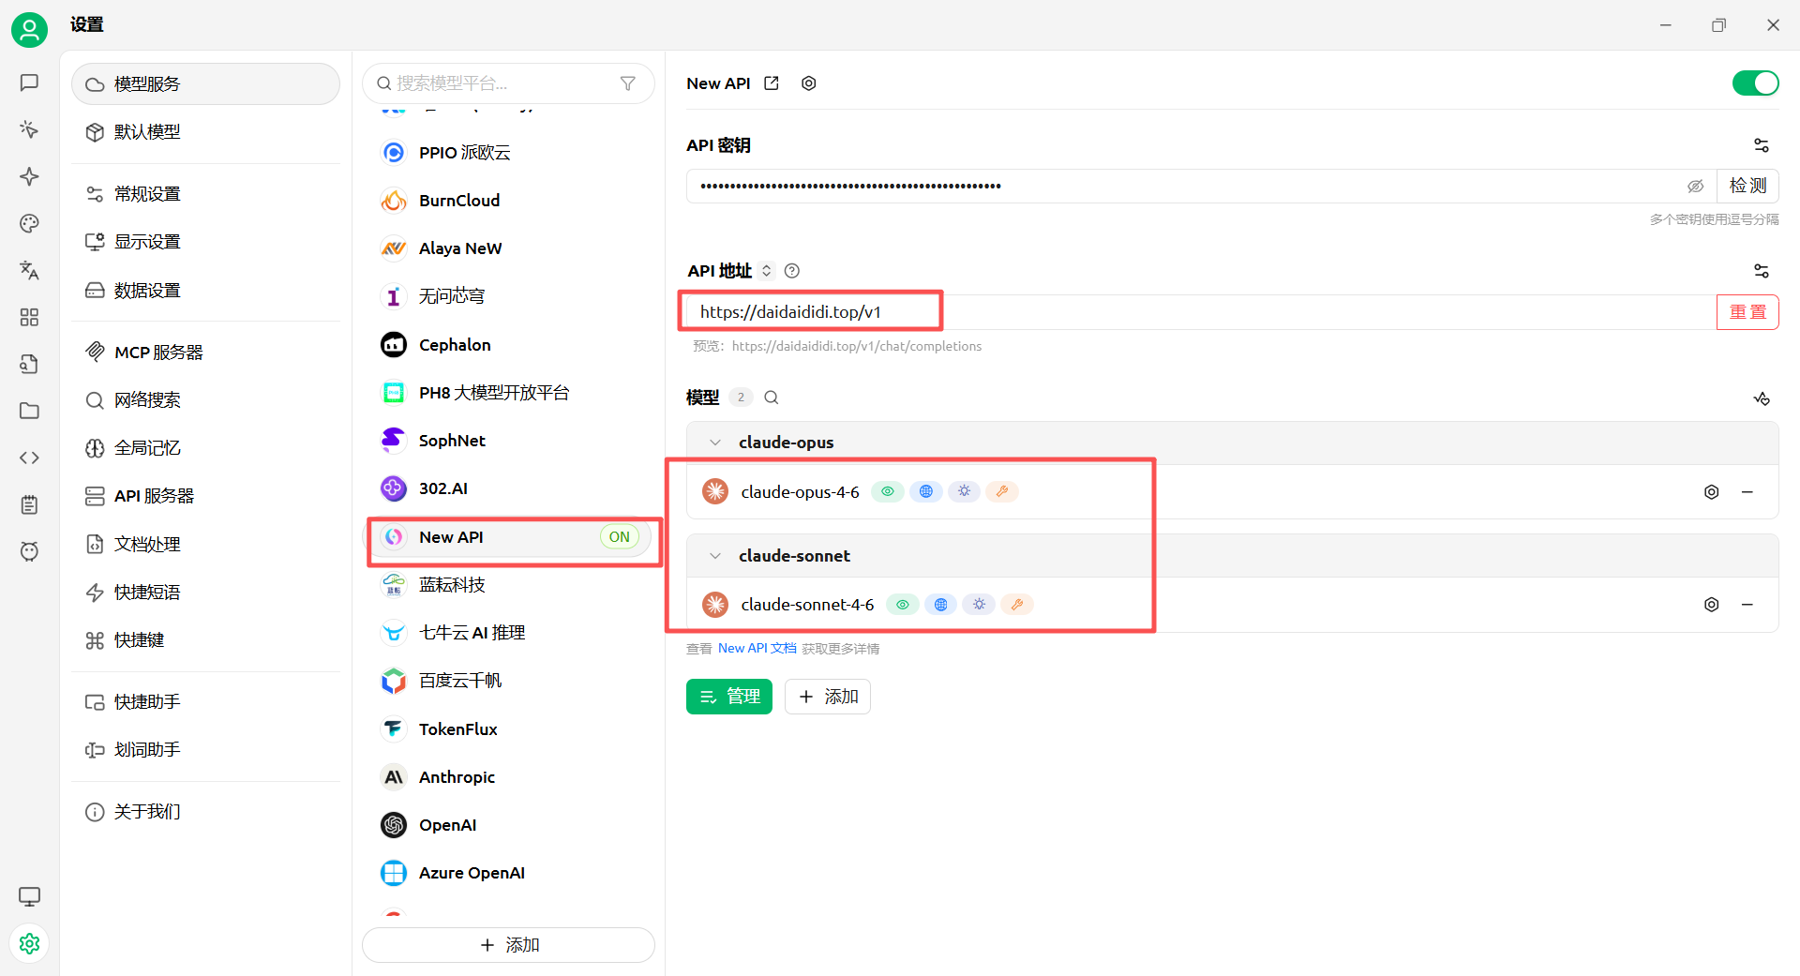Open the translate icon in the left rail
1800x976 pixels.
click(29, 270)
